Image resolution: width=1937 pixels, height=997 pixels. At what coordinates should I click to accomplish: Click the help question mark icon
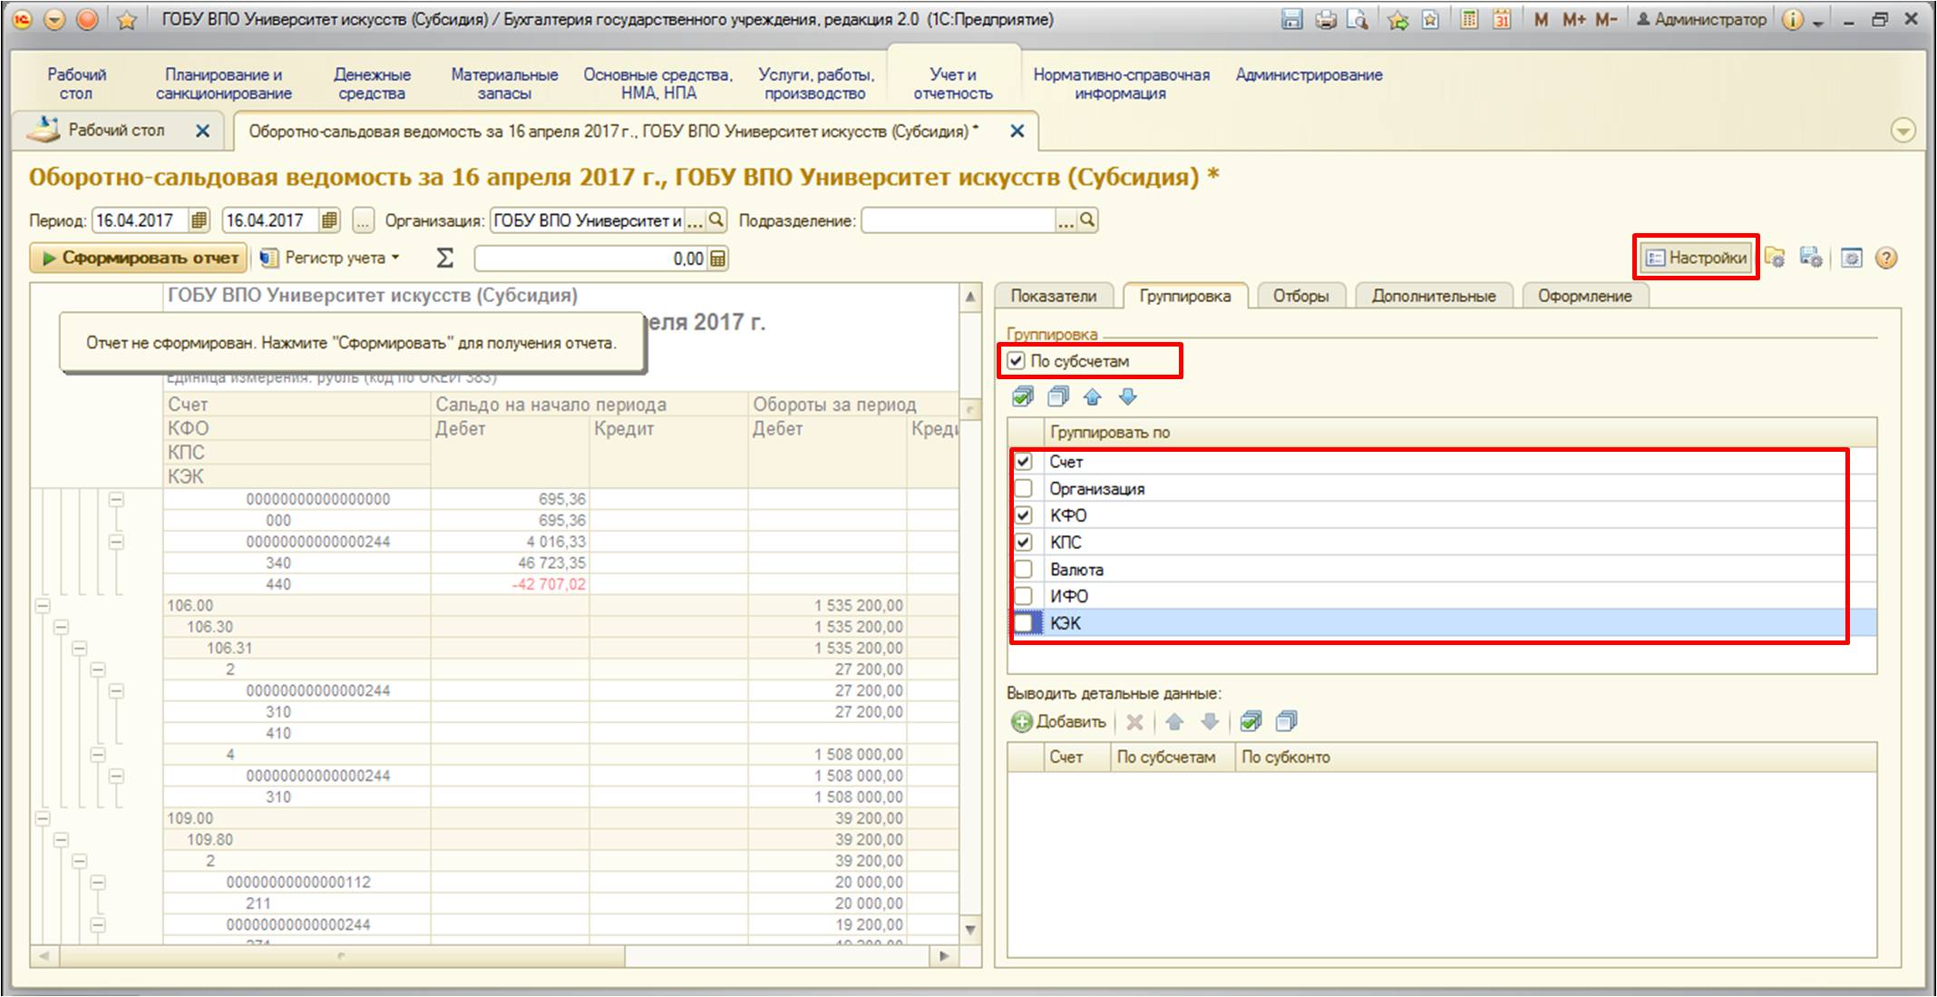pyautogui.click(x=1886, y=259)
